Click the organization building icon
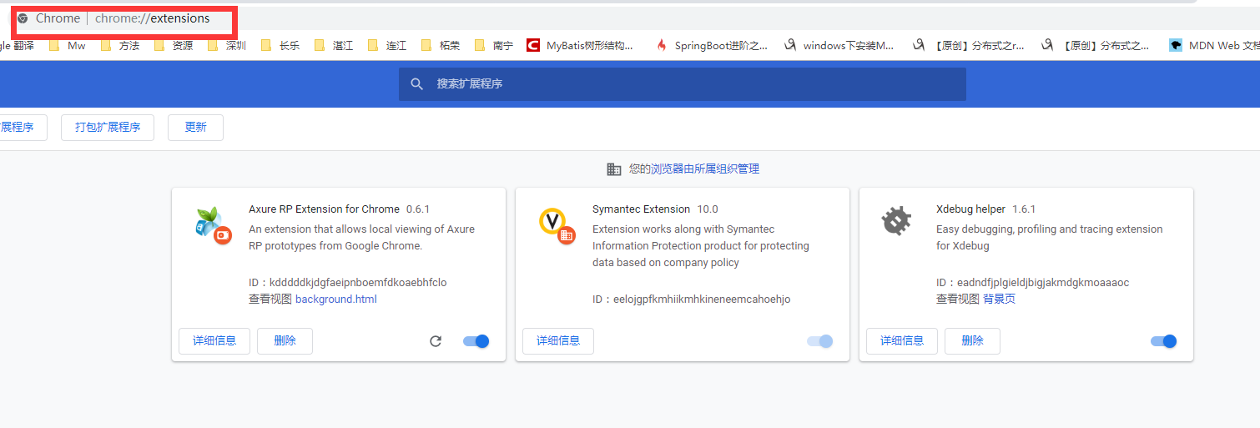This screenshot has width=1260, height=428. [614, 169]
